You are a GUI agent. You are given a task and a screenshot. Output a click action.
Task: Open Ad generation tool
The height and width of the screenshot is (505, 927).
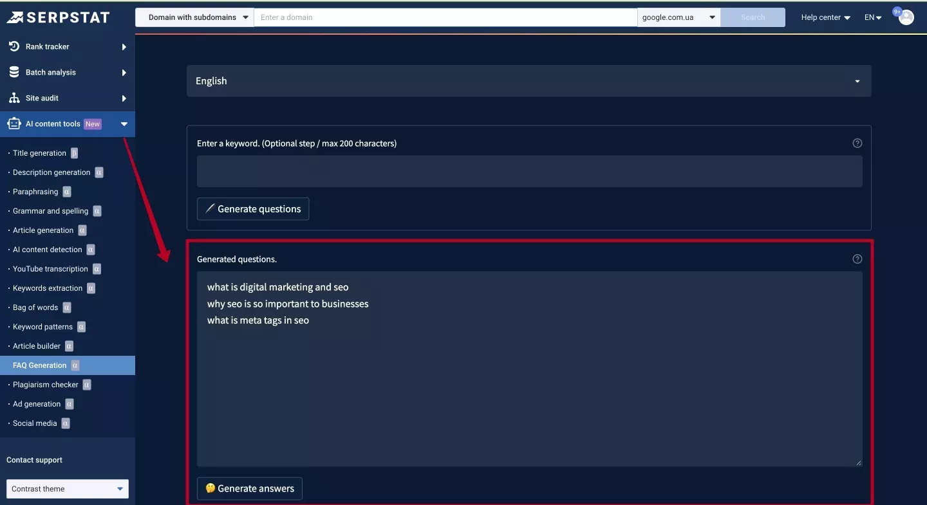37,404
